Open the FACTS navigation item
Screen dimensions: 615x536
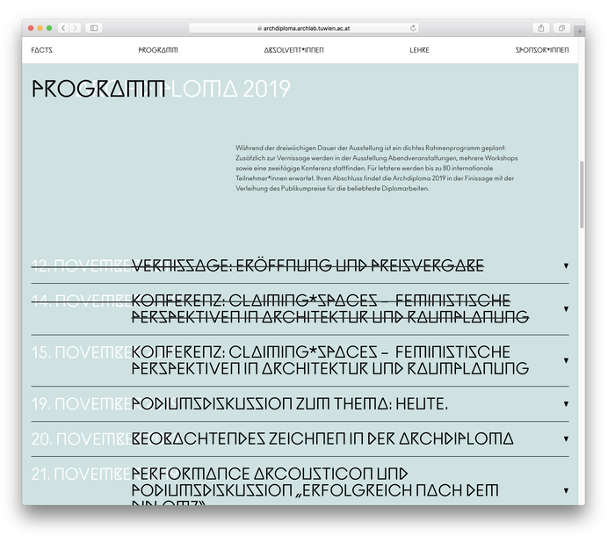click(41, 50)
